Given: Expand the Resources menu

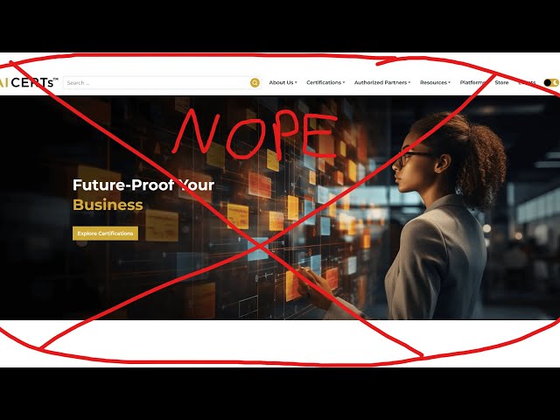Looking at the screenshot, I should 435,82.
